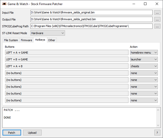Open the homebrew menu action dropdown
The image size is (163, 138).
144,53
